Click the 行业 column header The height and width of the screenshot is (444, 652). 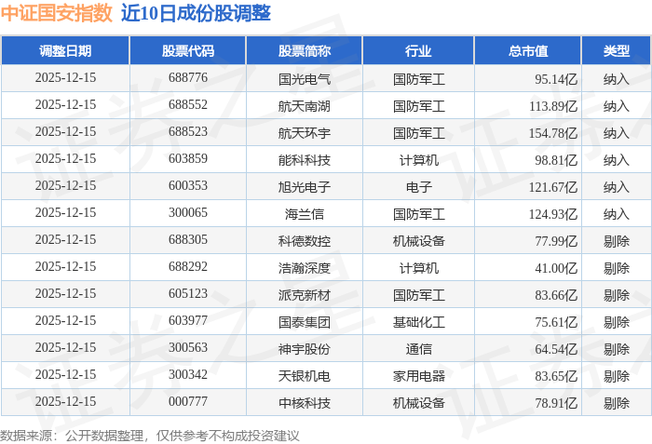418,50
